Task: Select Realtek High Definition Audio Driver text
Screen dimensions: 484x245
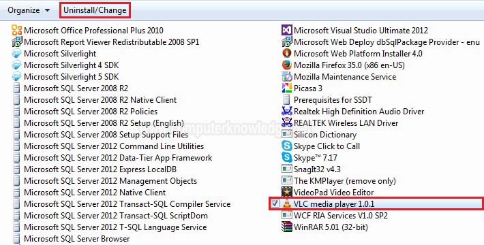Action: point(359,112)
